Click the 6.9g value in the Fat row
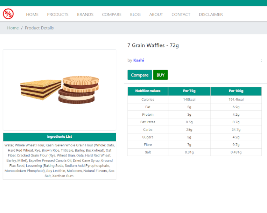 click(236, 107)
